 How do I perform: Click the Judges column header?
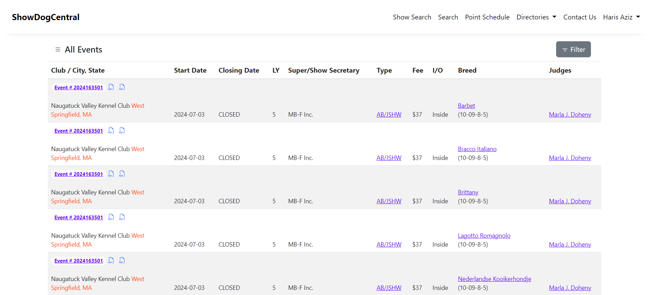click(560, 70)
